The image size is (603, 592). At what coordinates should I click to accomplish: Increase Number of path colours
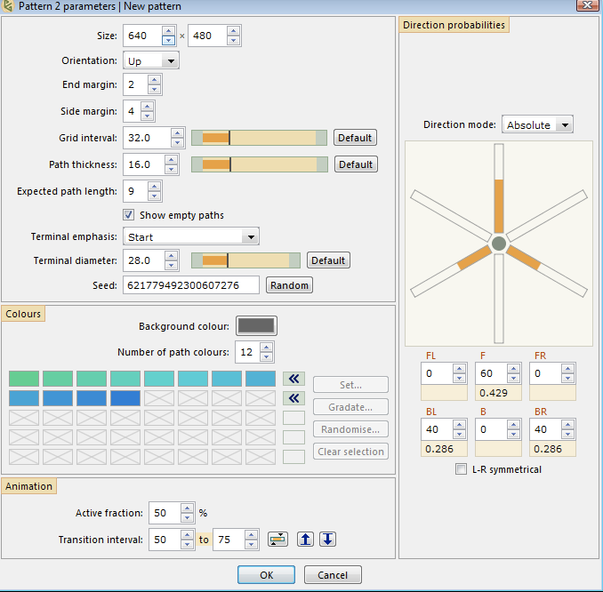266,348
